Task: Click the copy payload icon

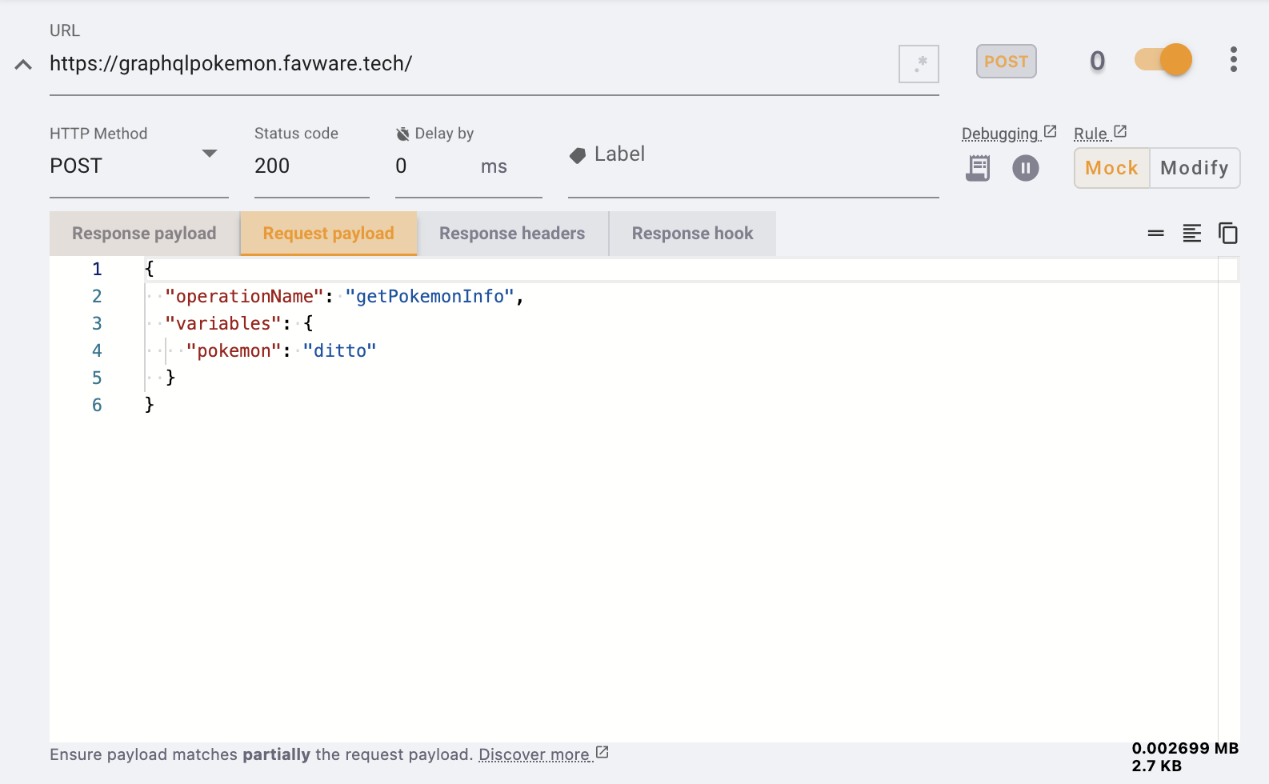Action: pos(1227,233)
